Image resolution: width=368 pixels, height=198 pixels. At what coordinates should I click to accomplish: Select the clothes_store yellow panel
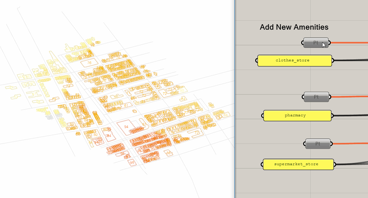[294, 61]
